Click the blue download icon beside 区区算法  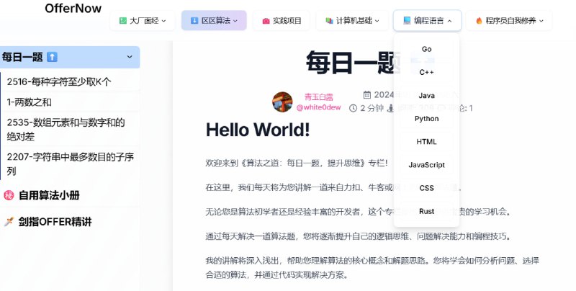click(194, 21)
